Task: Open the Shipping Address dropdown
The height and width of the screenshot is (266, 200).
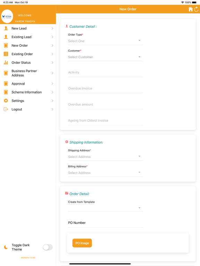Action: [106, 157]
